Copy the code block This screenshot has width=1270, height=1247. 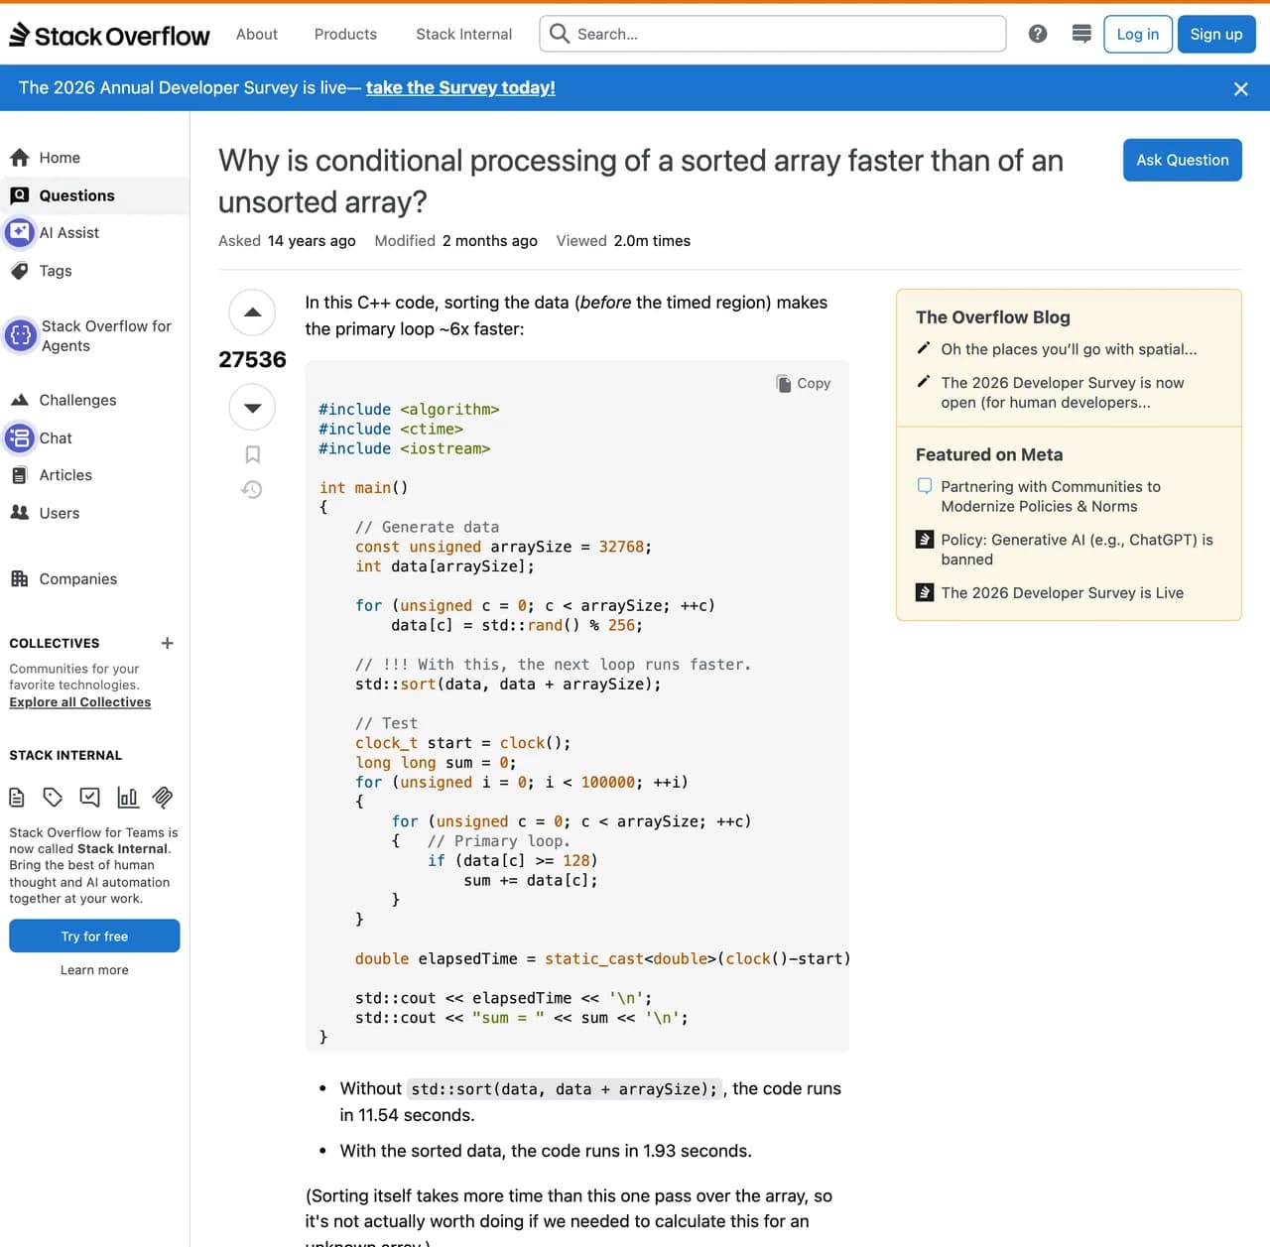coord(804,383)
